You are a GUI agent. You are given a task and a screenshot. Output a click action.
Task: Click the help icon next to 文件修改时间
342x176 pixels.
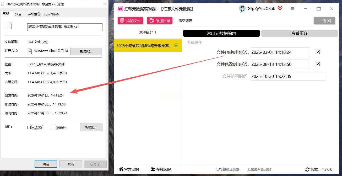pyautogui.click(x=245, y=64)
